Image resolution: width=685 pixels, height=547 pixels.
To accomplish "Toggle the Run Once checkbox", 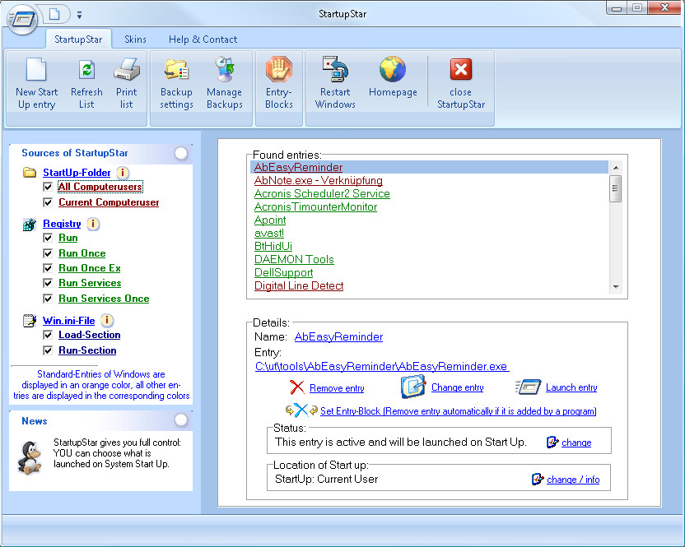I will point(48,253).
